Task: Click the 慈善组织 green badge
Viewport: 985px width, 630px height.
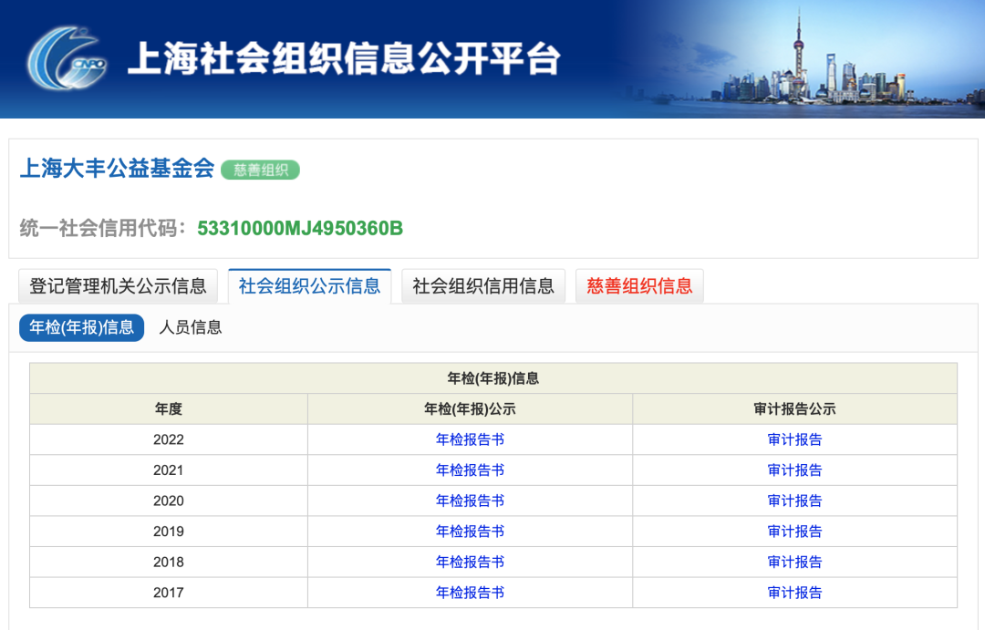Action: point(261,170)
